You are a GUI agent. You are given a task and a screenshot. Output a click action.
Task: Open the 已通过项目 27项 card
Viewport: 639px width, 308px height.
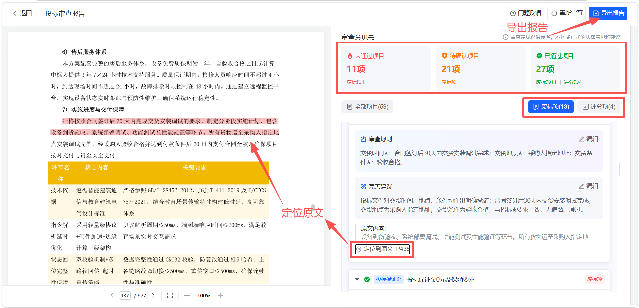[x=575, y=69]
